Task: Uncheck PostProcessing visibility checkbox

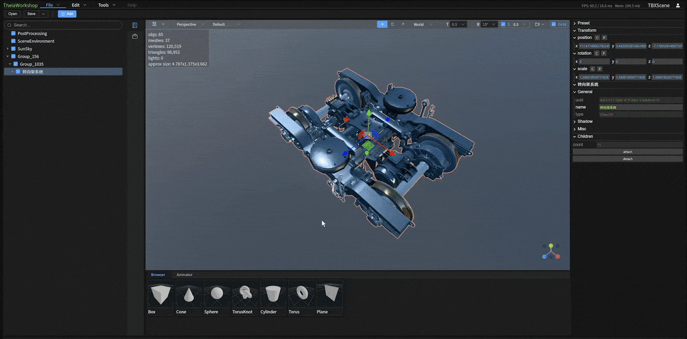Action: pos(13,33)
